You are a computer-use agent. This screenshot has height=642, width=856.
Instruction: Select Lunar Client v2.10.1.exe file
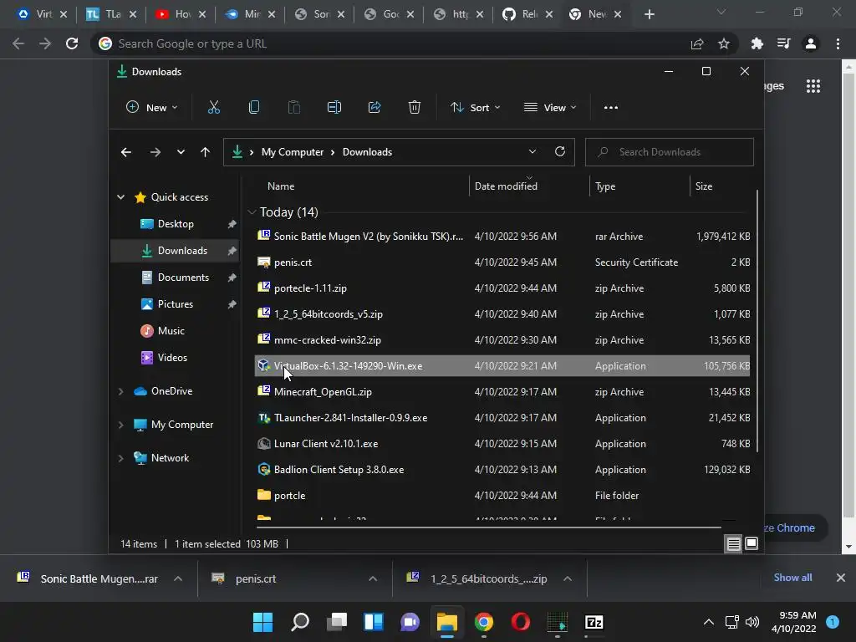[502, 444]
